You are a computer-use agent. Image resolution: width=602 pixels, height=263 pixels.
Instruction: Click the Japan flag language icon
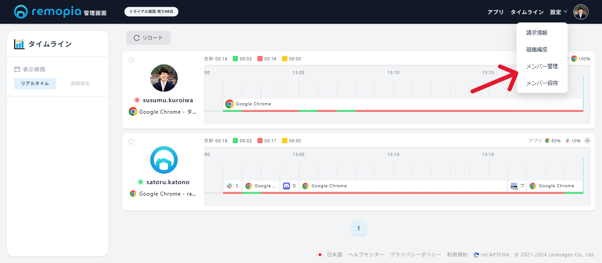[x=320, y=255]
